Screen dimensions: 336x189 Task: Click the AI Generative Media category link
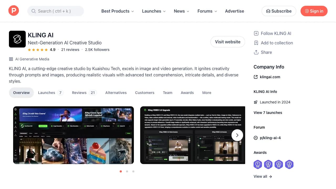pyautogui.click(x=32, y=59)
